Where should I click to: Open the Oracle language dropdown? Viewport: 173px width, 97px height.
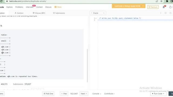coord(98,13)
